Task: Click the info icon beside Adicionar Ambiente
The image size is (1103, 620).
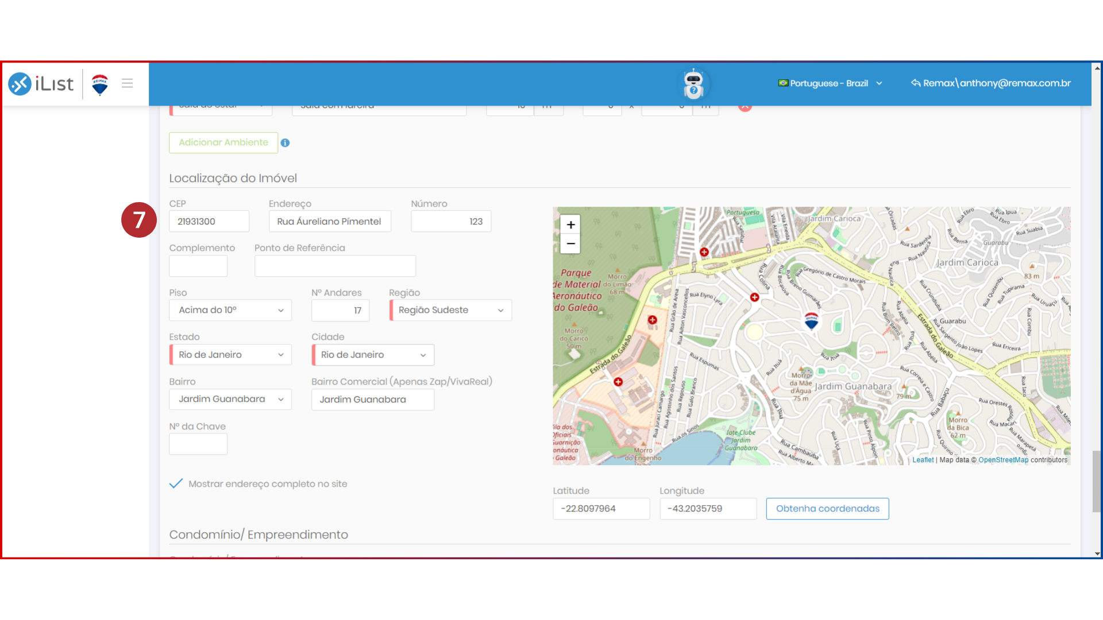Action: click(x=285, y=143)
